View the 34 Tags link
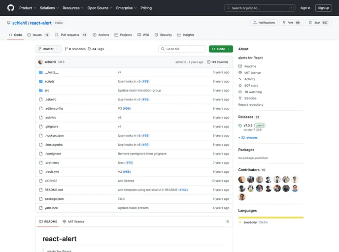This screenshot has width=339, height=252. point(96,49)
